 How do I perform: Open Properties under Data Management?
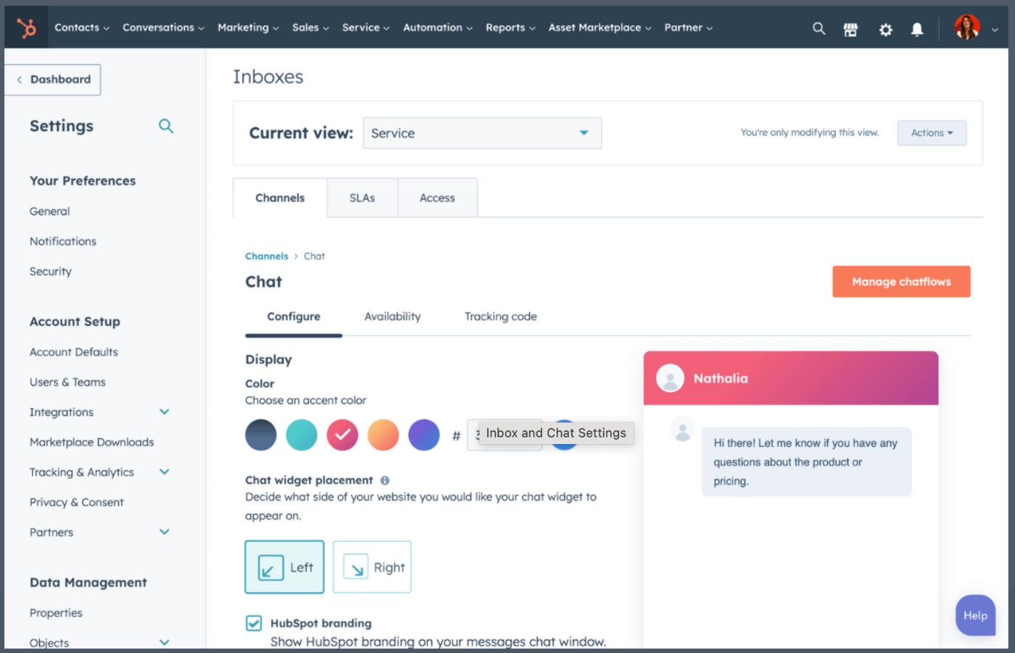[56, 613]
